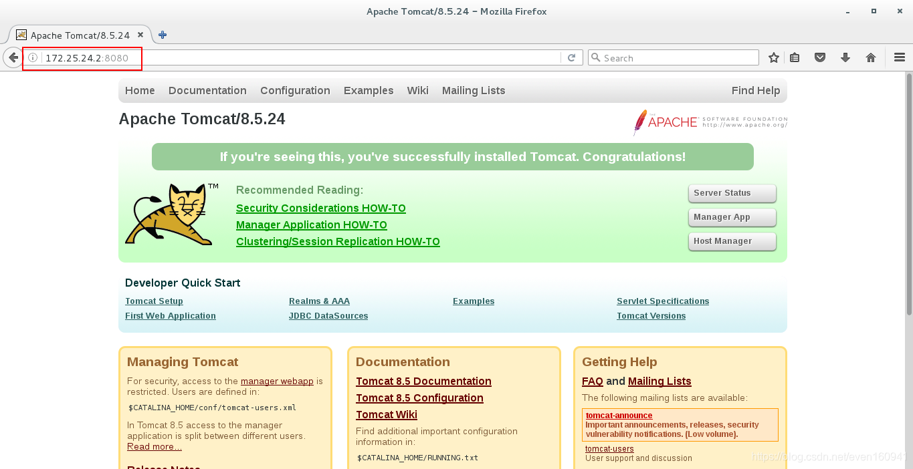Open the Tomcat Versions link

pos(651,316)
